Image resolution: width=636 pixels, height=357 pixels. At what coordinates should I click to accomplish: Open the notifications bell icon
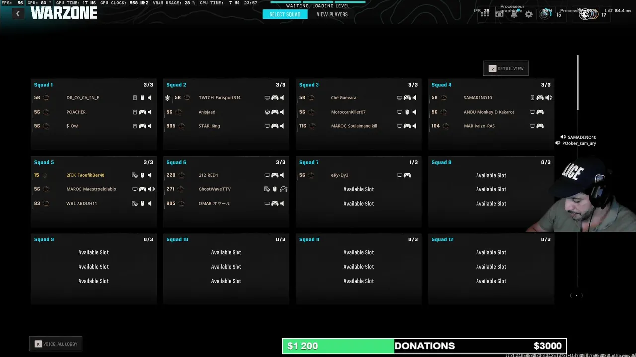tap(514, 14)
